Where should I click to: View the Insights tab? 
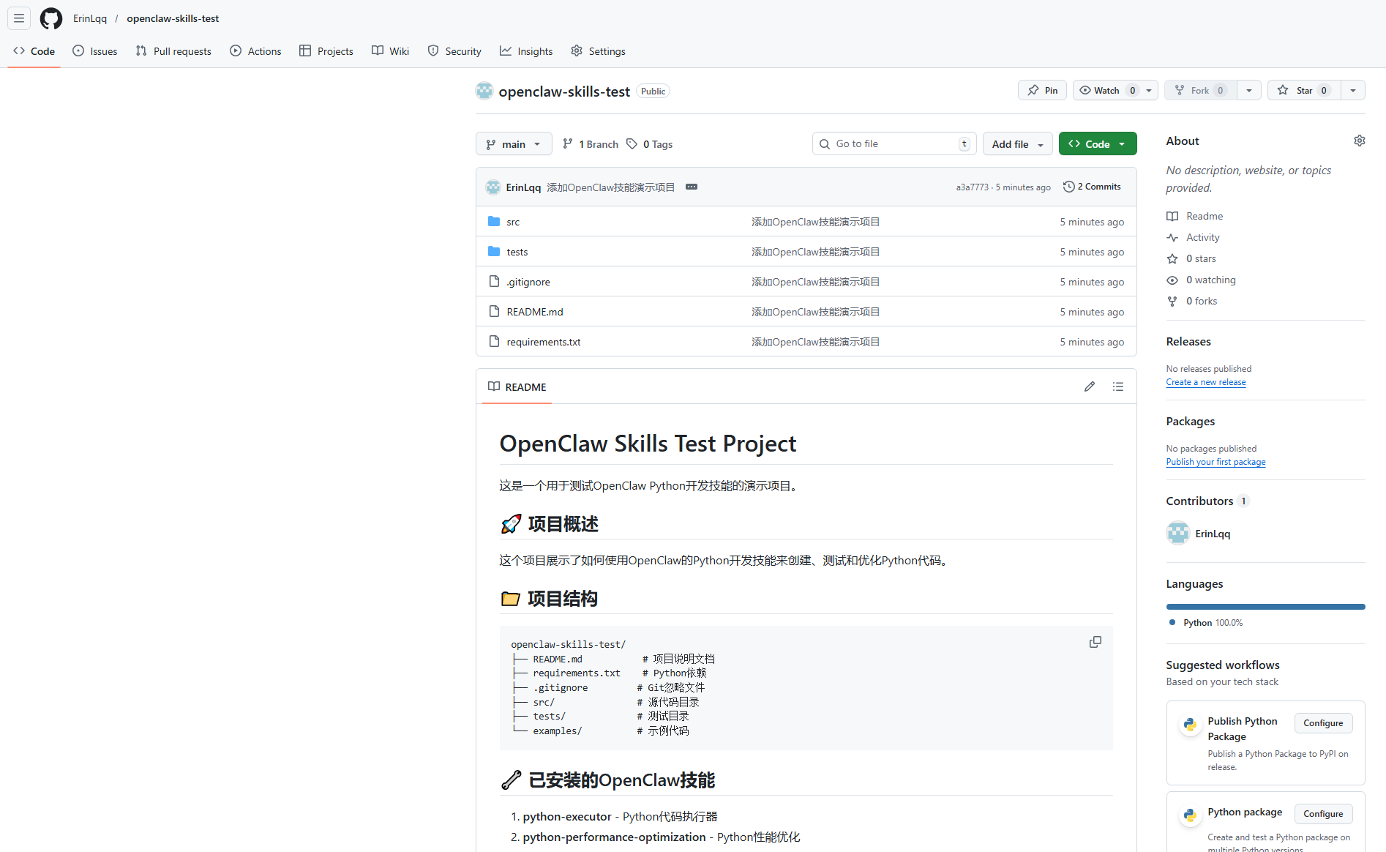point(526,51)
